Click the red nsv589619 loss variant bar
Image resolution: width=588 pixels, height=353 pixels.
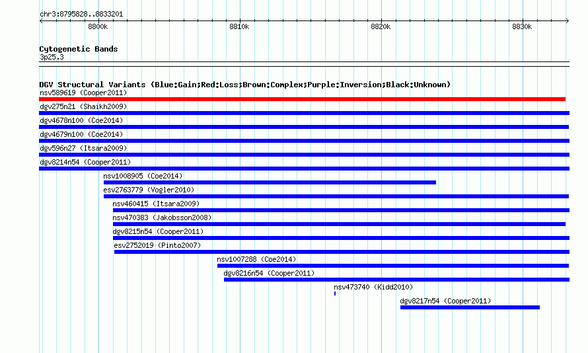coord(302,99)
